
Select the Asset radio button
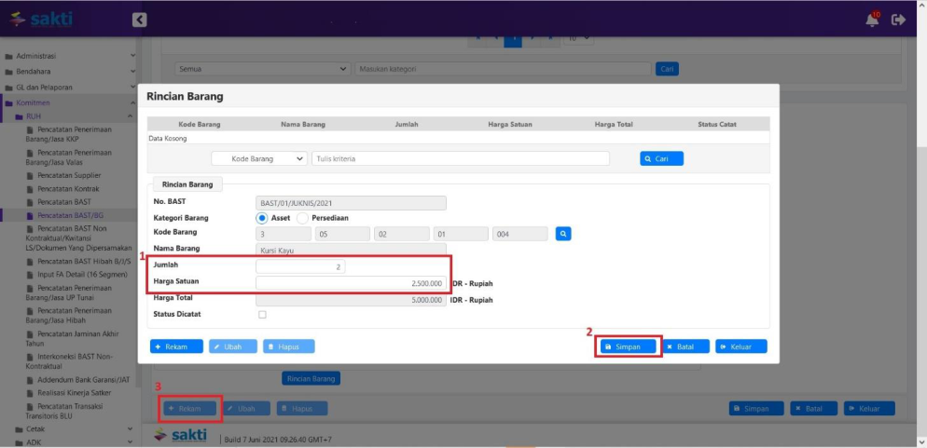click(263, 218)
